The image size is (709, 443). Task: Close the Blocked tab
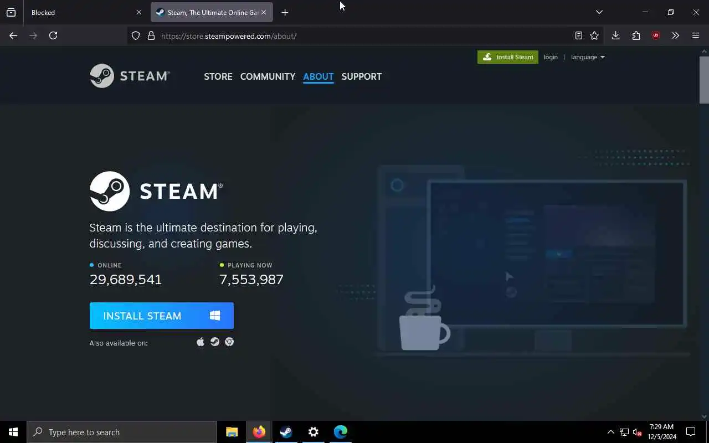(139, 12)
